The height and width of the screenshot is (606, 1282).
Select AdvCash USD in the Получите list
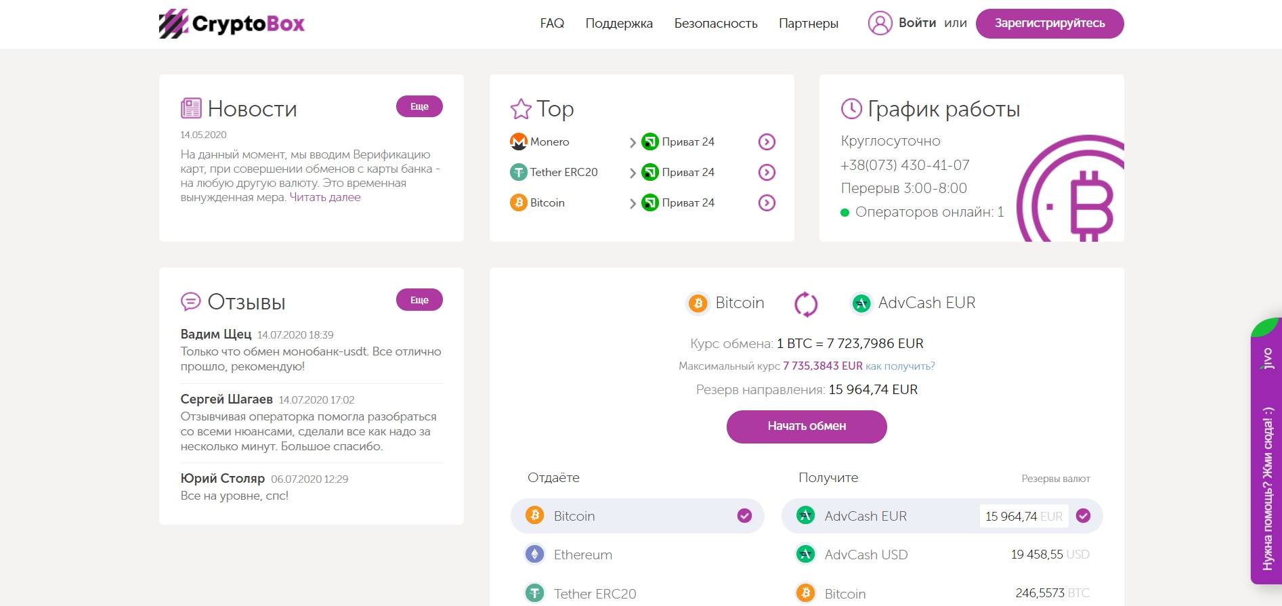(942, 555)
